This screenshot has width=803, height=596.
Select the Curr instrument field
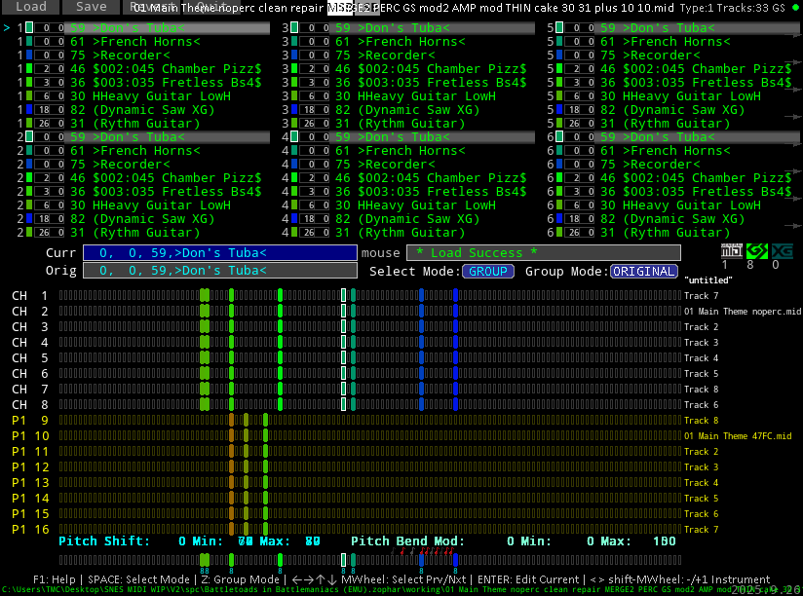click(x=219, y=253)
